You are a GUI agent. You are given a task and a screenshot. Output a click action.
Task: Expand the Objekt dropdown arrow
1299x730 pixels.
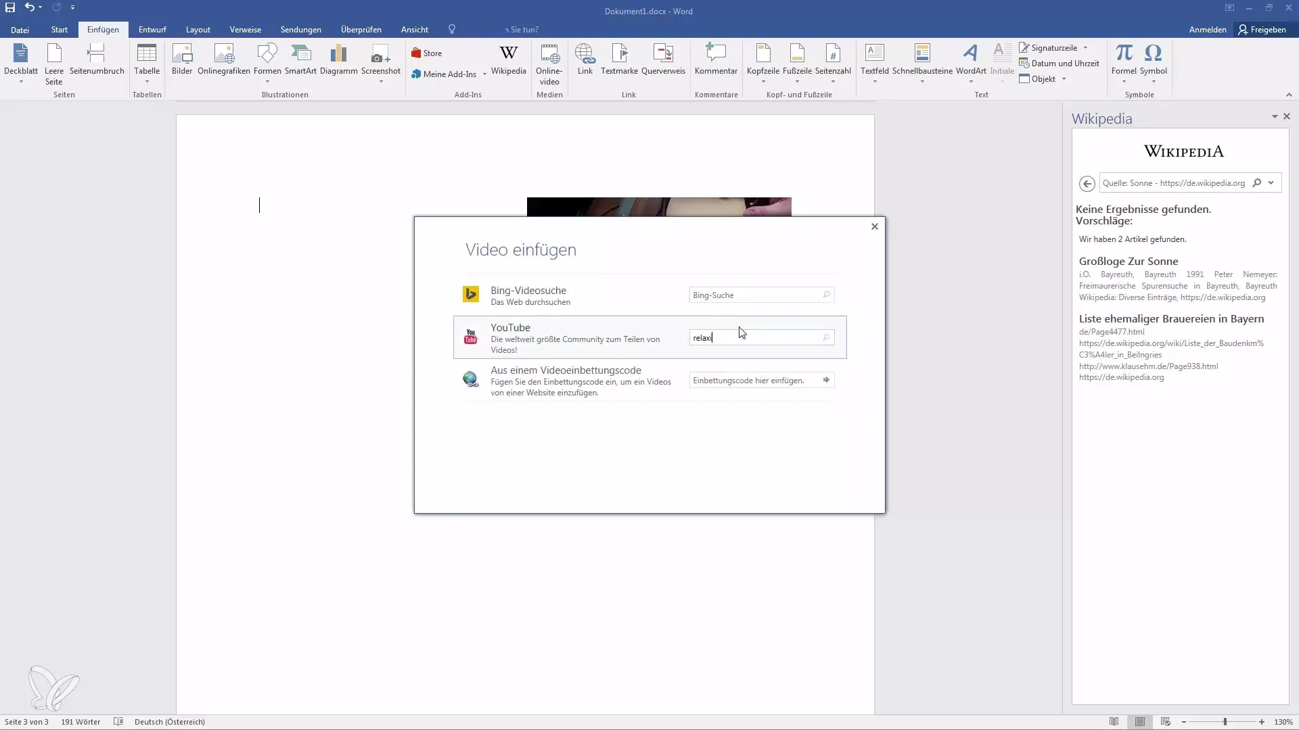(x=1064, y=79)
